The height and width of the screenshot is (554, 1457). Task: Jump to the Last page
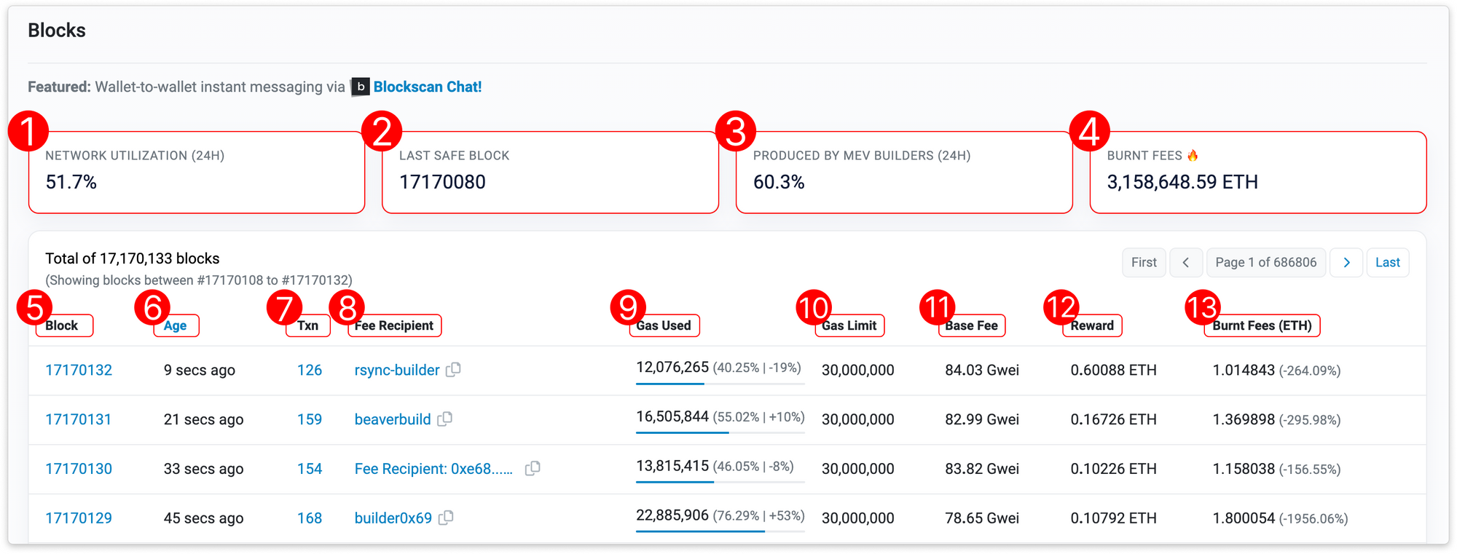[1387, 263]
